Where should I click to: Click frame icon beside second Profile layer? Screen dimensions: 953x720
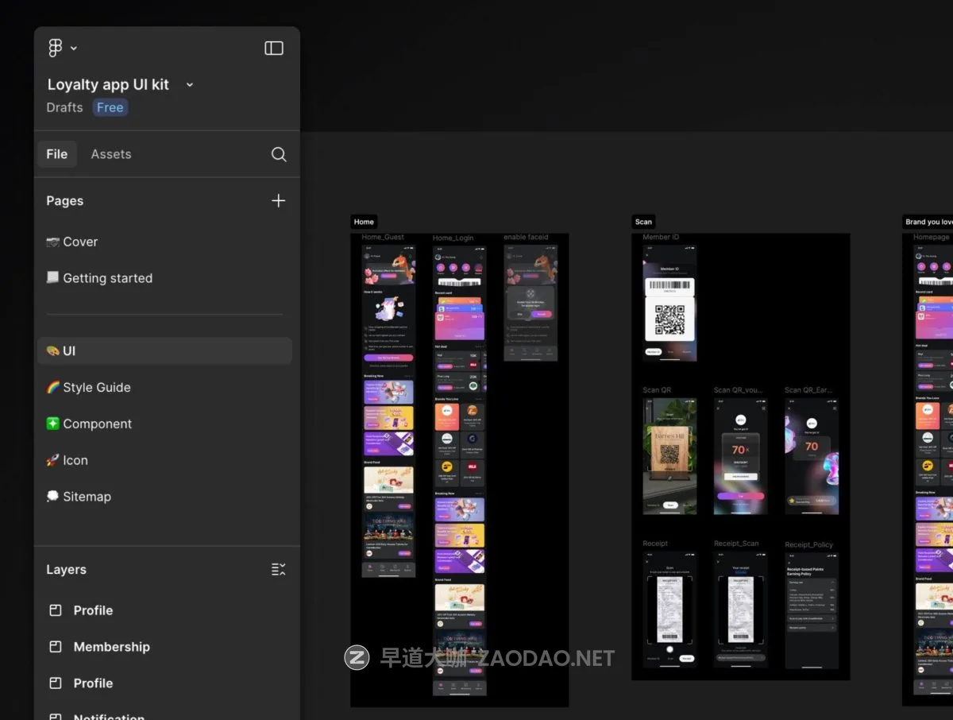(x=56, y=683)
